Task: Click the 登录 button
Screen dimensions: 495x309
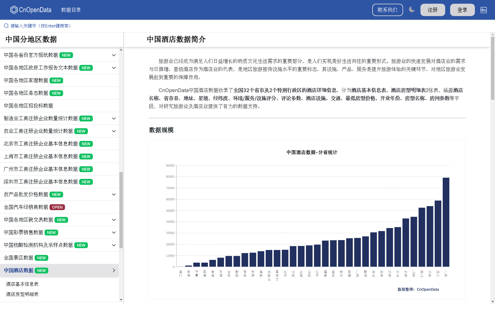Action: click(x=462, y=10)
